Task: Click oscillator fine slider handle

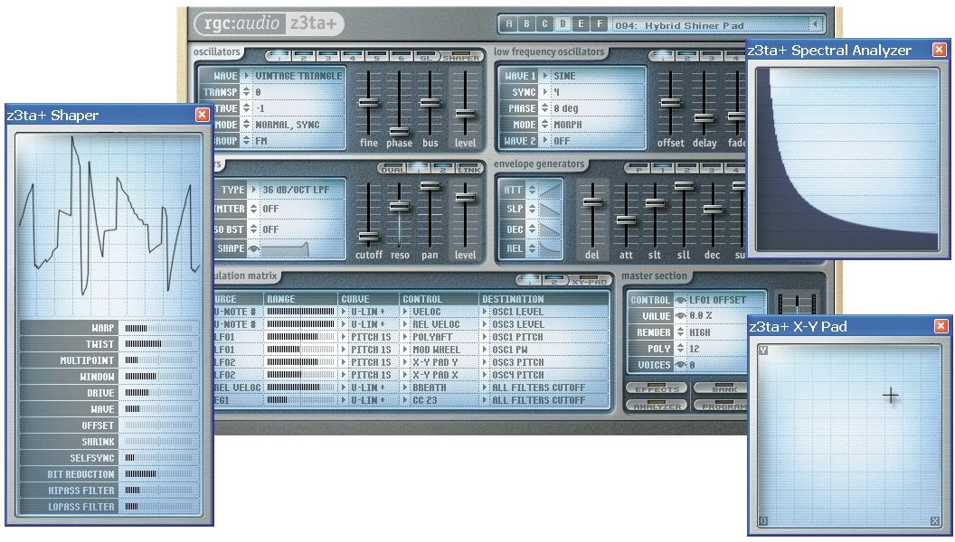Action: coord(368,103)
